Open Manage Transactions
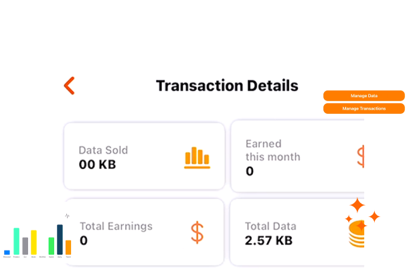 (364, 109)
